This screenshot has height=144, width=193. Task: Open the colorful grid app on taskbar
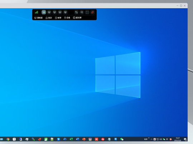click(x=90, y=139)
